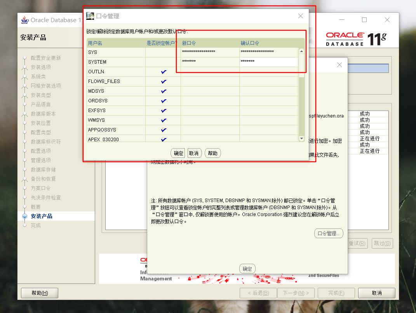Select the MDSYS user name
The height and width of the screenshot is (313, 416).
click(96, 91)
